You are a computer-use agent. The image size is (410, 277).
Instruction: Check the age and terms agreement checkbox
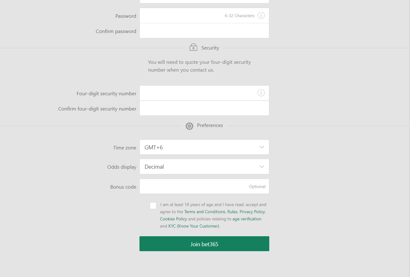click(x=153, y=205)
